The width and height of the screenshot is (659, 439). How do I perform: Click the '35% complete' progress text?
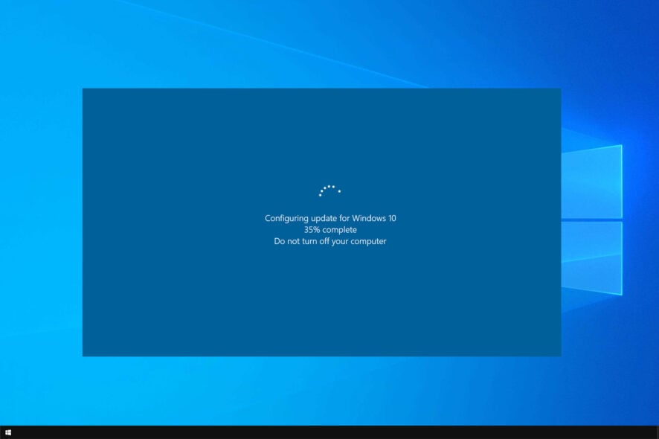330,230
